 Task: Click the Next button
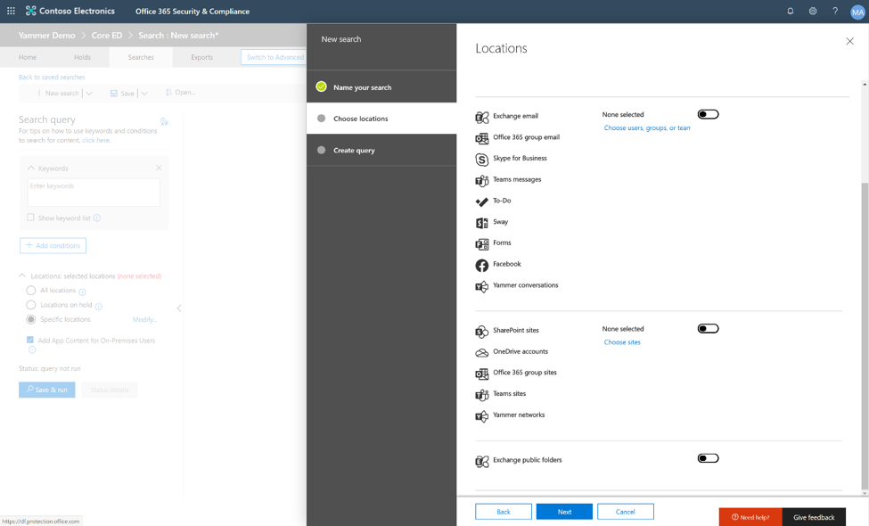pyautogui.click(x=564, y=511)
